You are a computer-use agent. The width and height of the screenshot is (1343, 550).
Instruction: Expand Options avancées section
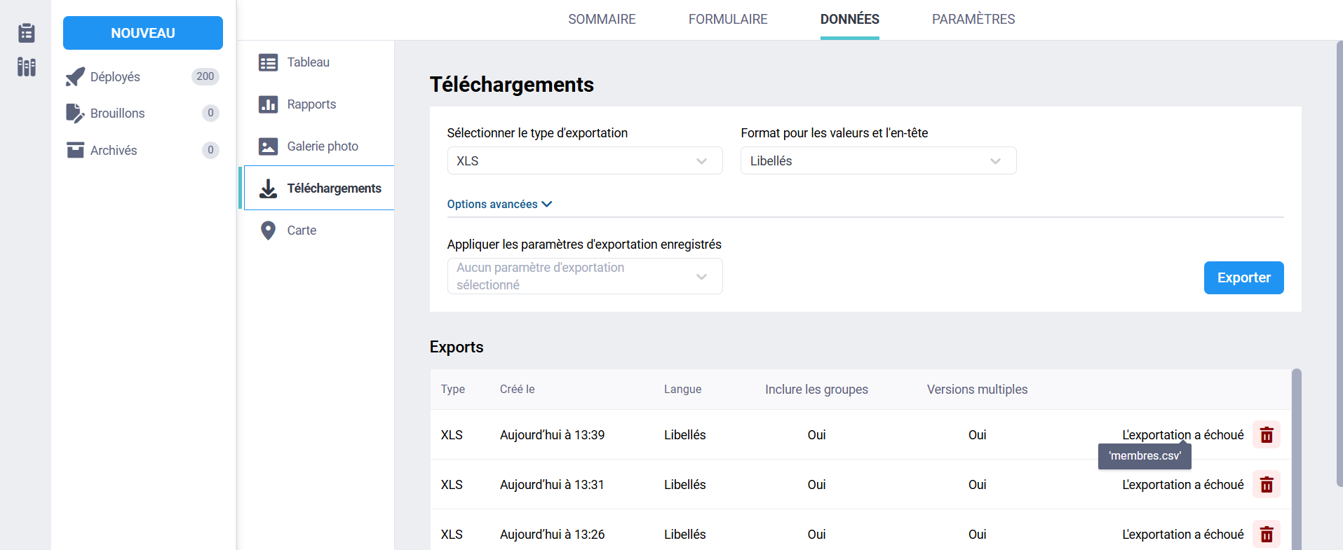click(x=499, y=205)
